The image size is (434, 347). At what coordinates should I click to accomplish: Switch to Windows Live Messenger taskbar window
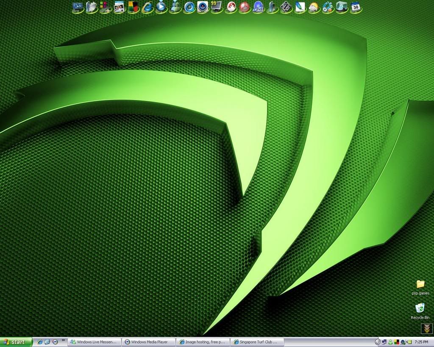(95, 342)
